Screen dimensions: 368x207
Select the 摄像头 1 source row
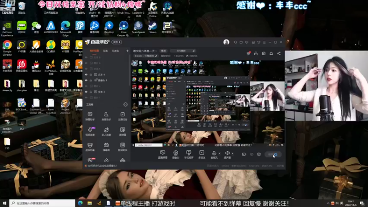106,80
